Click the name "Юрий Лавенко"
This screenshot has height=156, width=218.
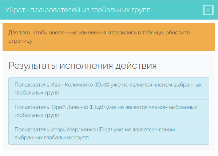click(69, 107)
